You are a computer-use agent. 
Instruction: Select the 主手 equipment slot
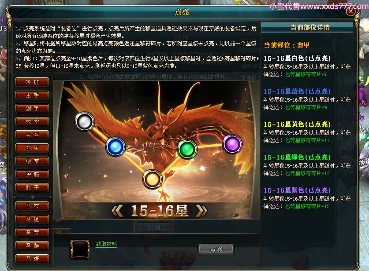click(x=32, y=95)
